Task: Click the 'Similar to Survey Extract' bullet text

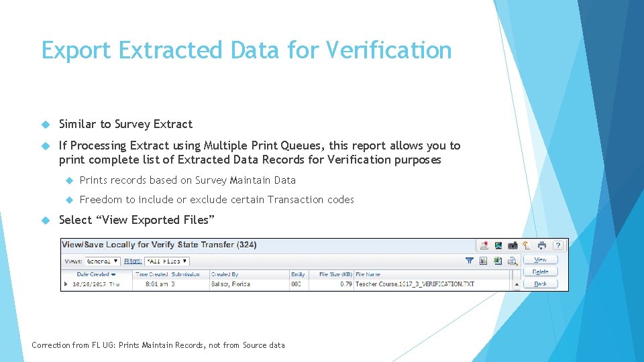Action: pos(125,124)
